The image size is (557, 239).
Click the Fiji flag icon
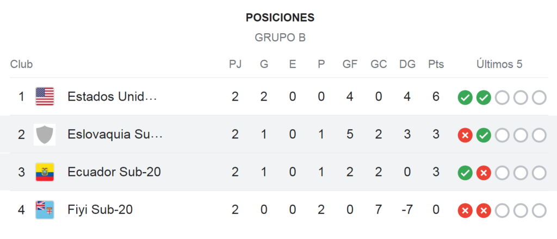click(45, 210)
